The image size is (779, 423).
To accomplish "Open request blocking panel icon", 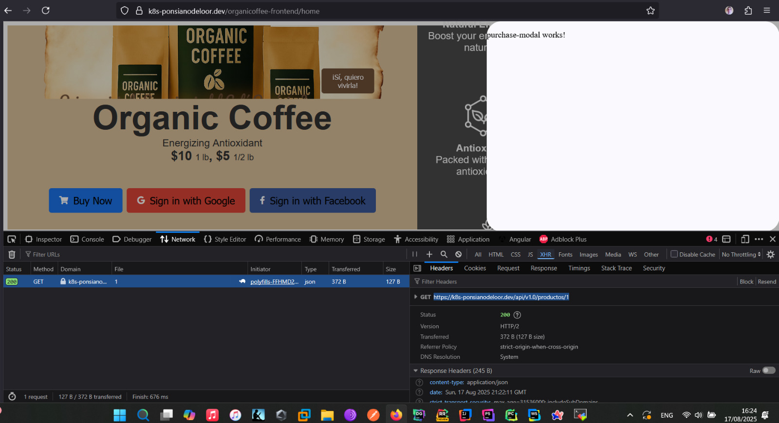I will [458, 254].
